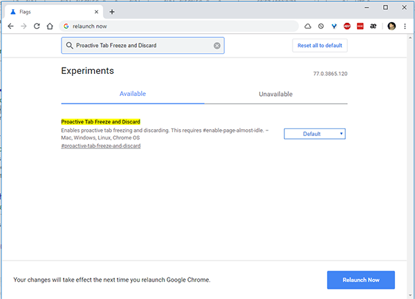Open the æ extension icon
The width and height of the screenshot is (415, 299).
(373, 26)
